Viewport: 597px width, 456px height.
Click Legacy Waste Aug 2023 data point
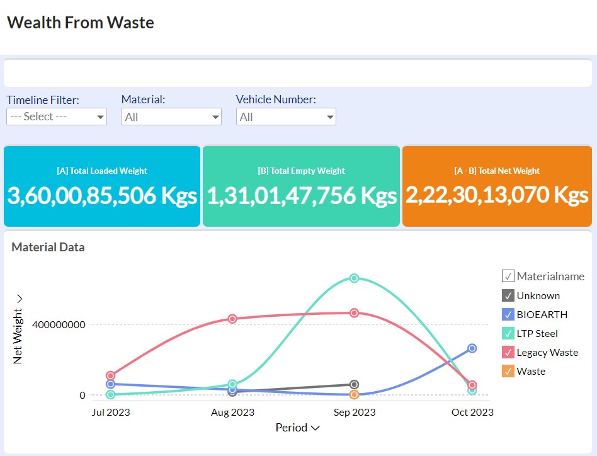click(x=232, y=319)
